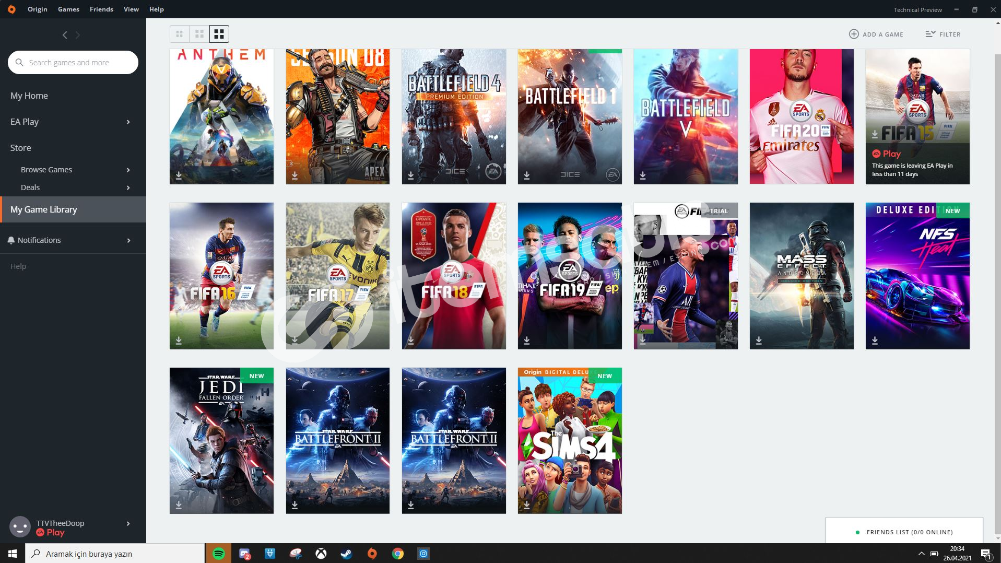The image size is (1001, 563).
Task: Go forward with the right arrow
Action: pos(78,35)
